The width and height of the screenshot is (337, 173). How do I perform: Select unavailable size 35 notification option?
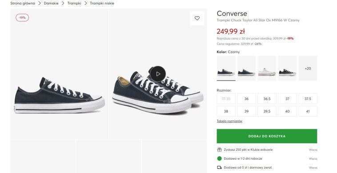pos(226,99)
